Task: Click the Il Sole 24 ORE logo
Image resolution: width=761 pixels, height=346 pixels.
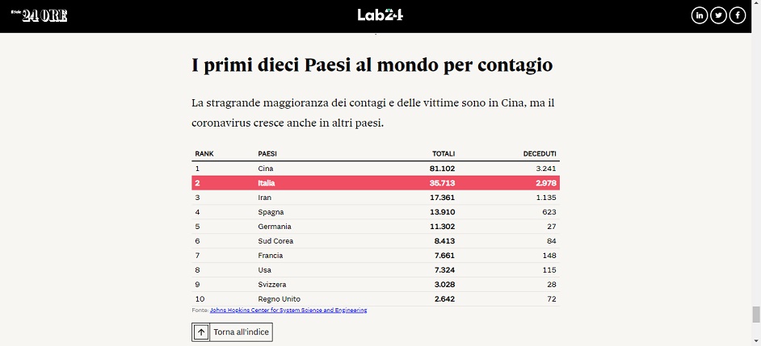Action: coord(39,15)
